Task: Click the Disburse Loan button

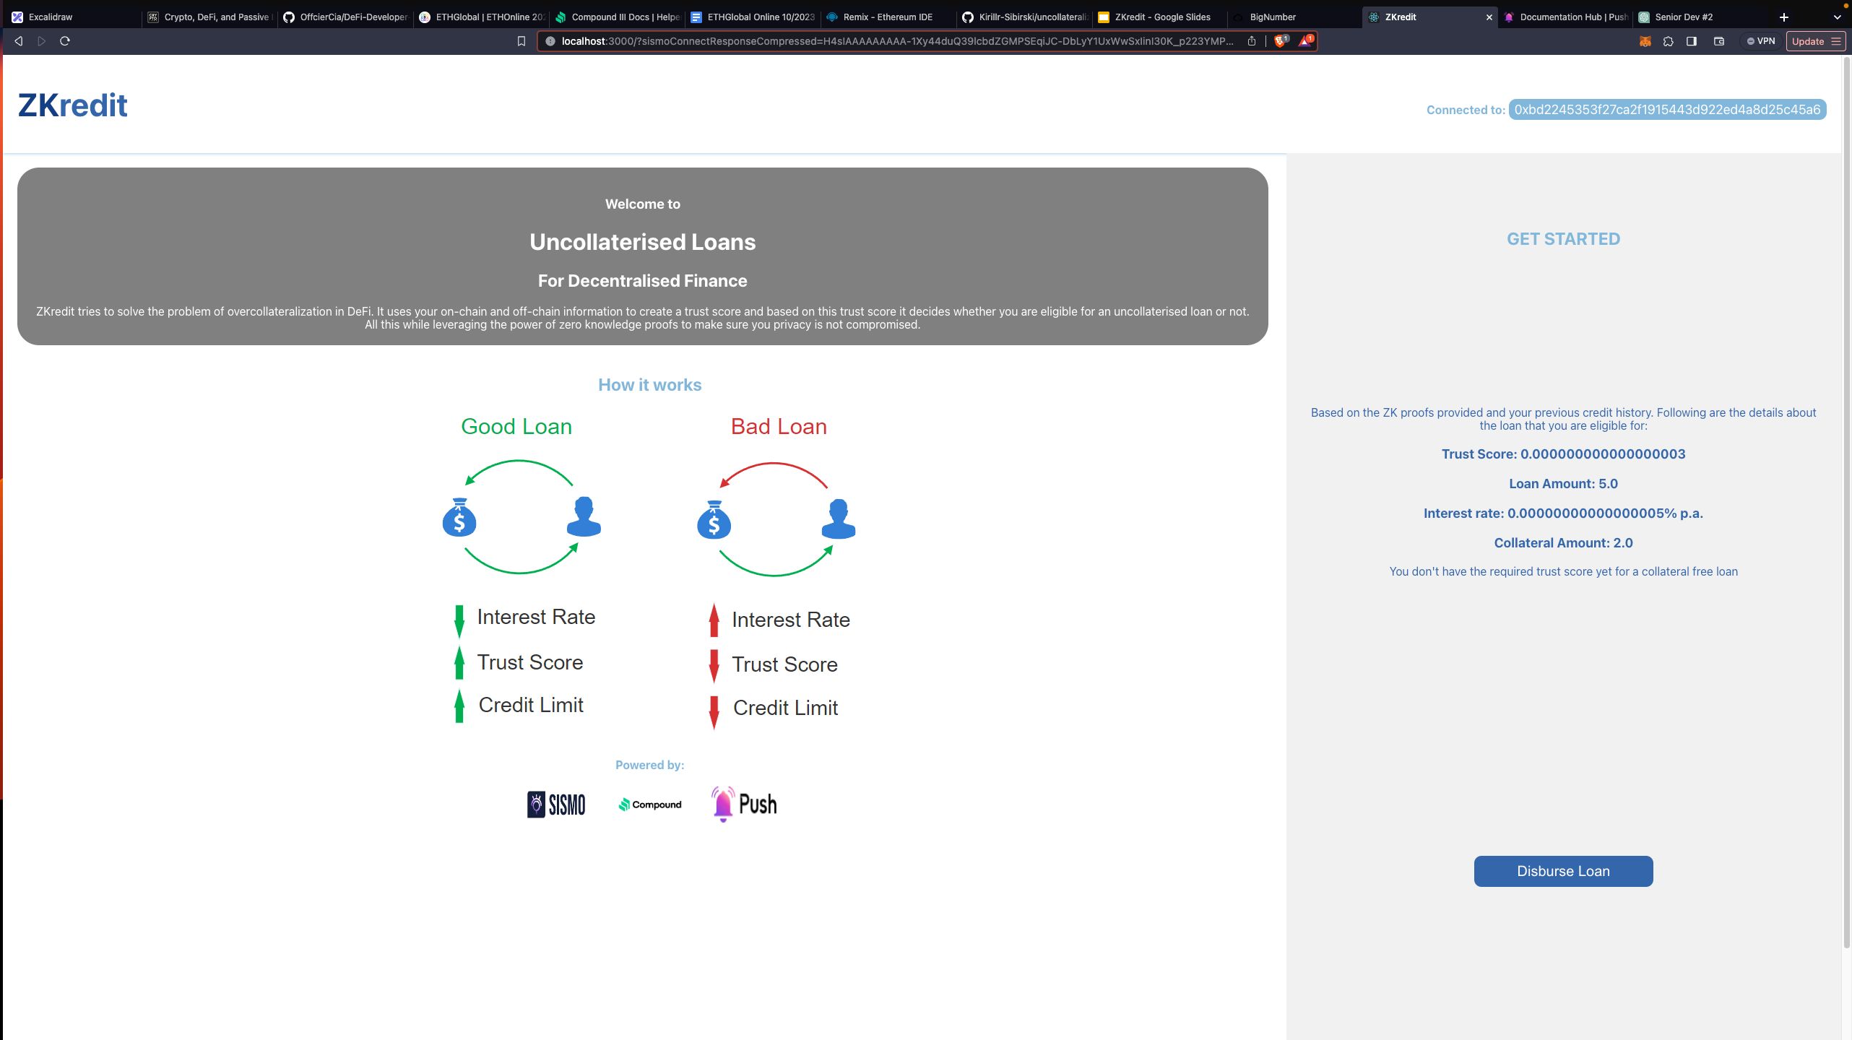Action: coord(1563,871)
